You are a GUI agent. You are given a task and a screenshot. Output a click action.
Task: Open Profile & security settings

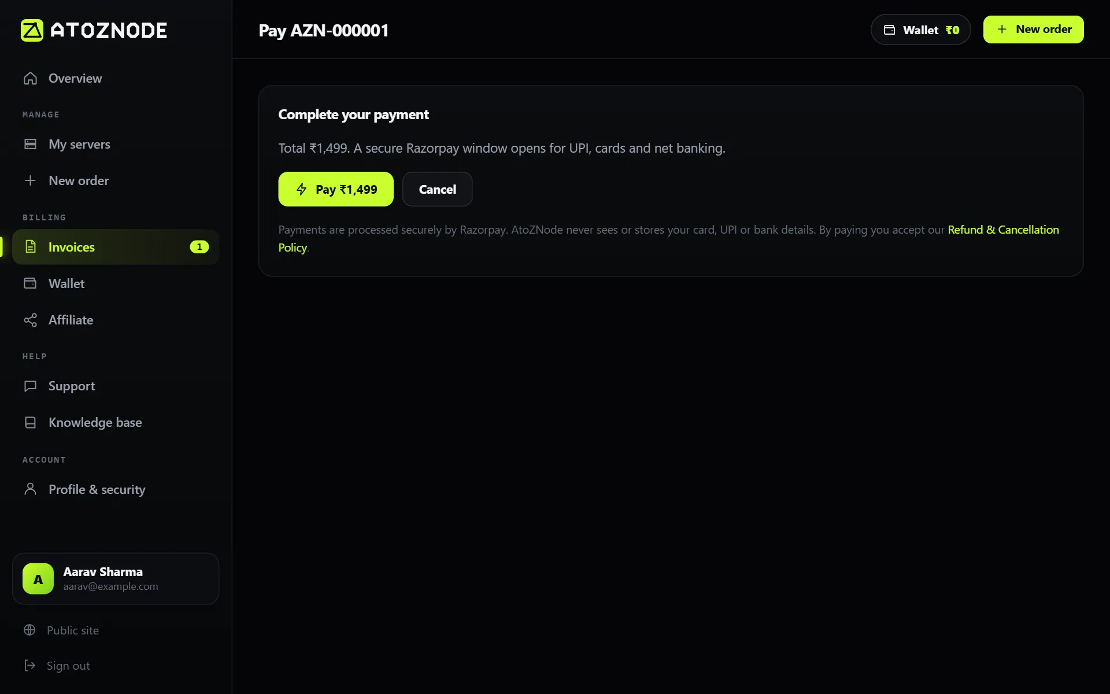(116, 489)
